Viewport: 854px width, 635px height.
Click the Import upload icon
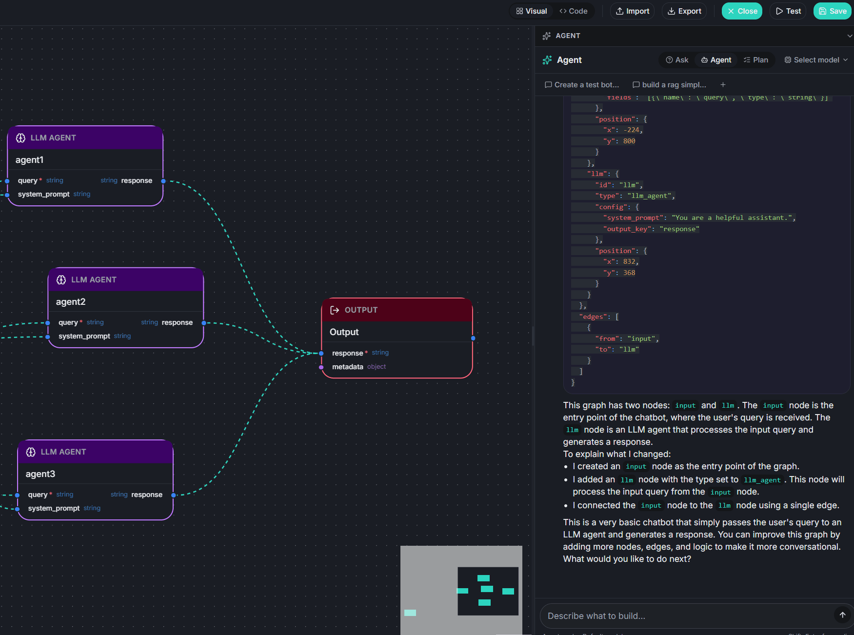(619, 11)
